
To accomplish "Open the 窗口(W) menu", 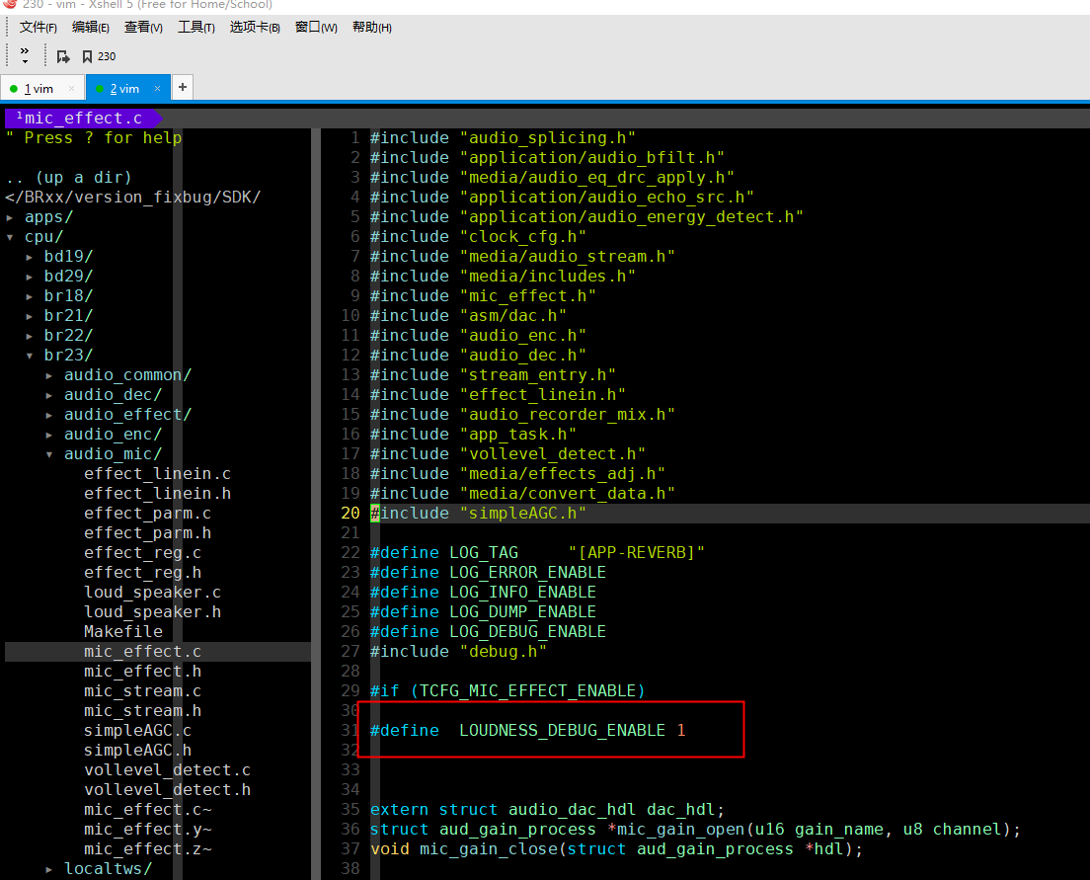I will pyautogui.click(x=316, y=27).
